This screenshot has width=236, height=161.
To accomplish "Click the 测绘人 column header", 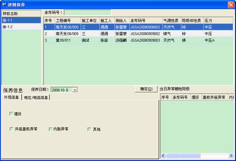I will pyautogui.click(x=122, y=20).
